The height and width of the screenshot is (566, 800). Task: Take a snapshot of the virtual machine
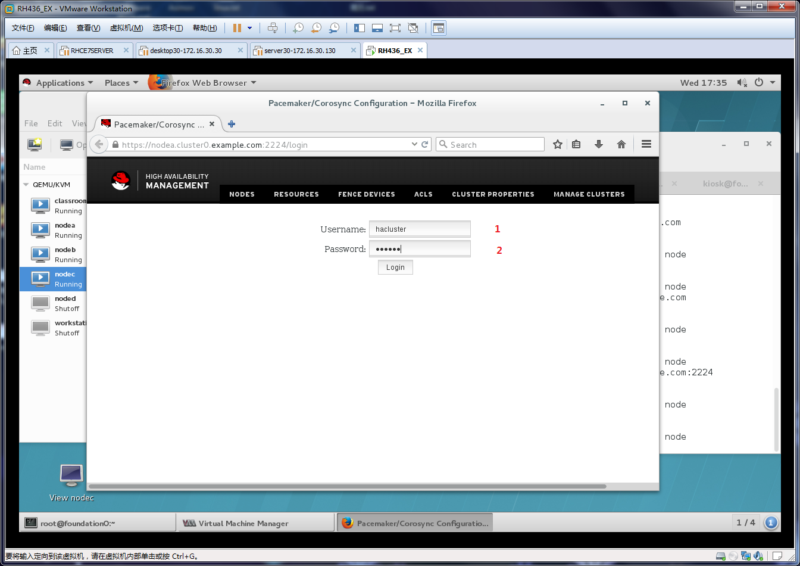(x=298, y=28)
